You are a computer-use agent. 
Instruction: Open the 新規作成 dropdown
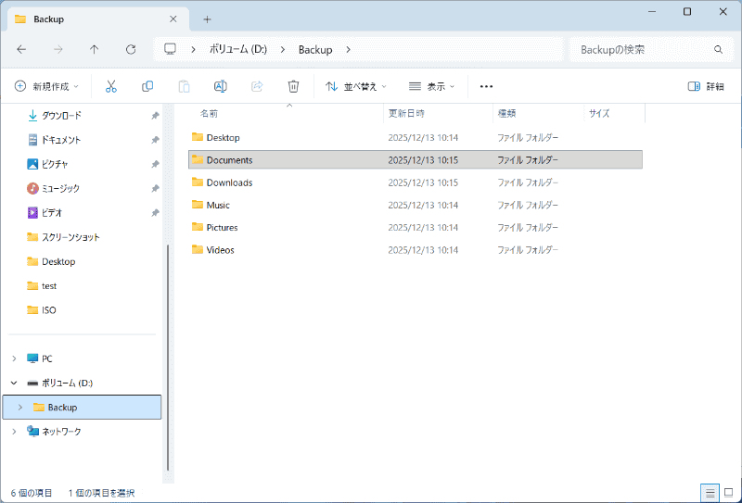(x=46, y=86)
